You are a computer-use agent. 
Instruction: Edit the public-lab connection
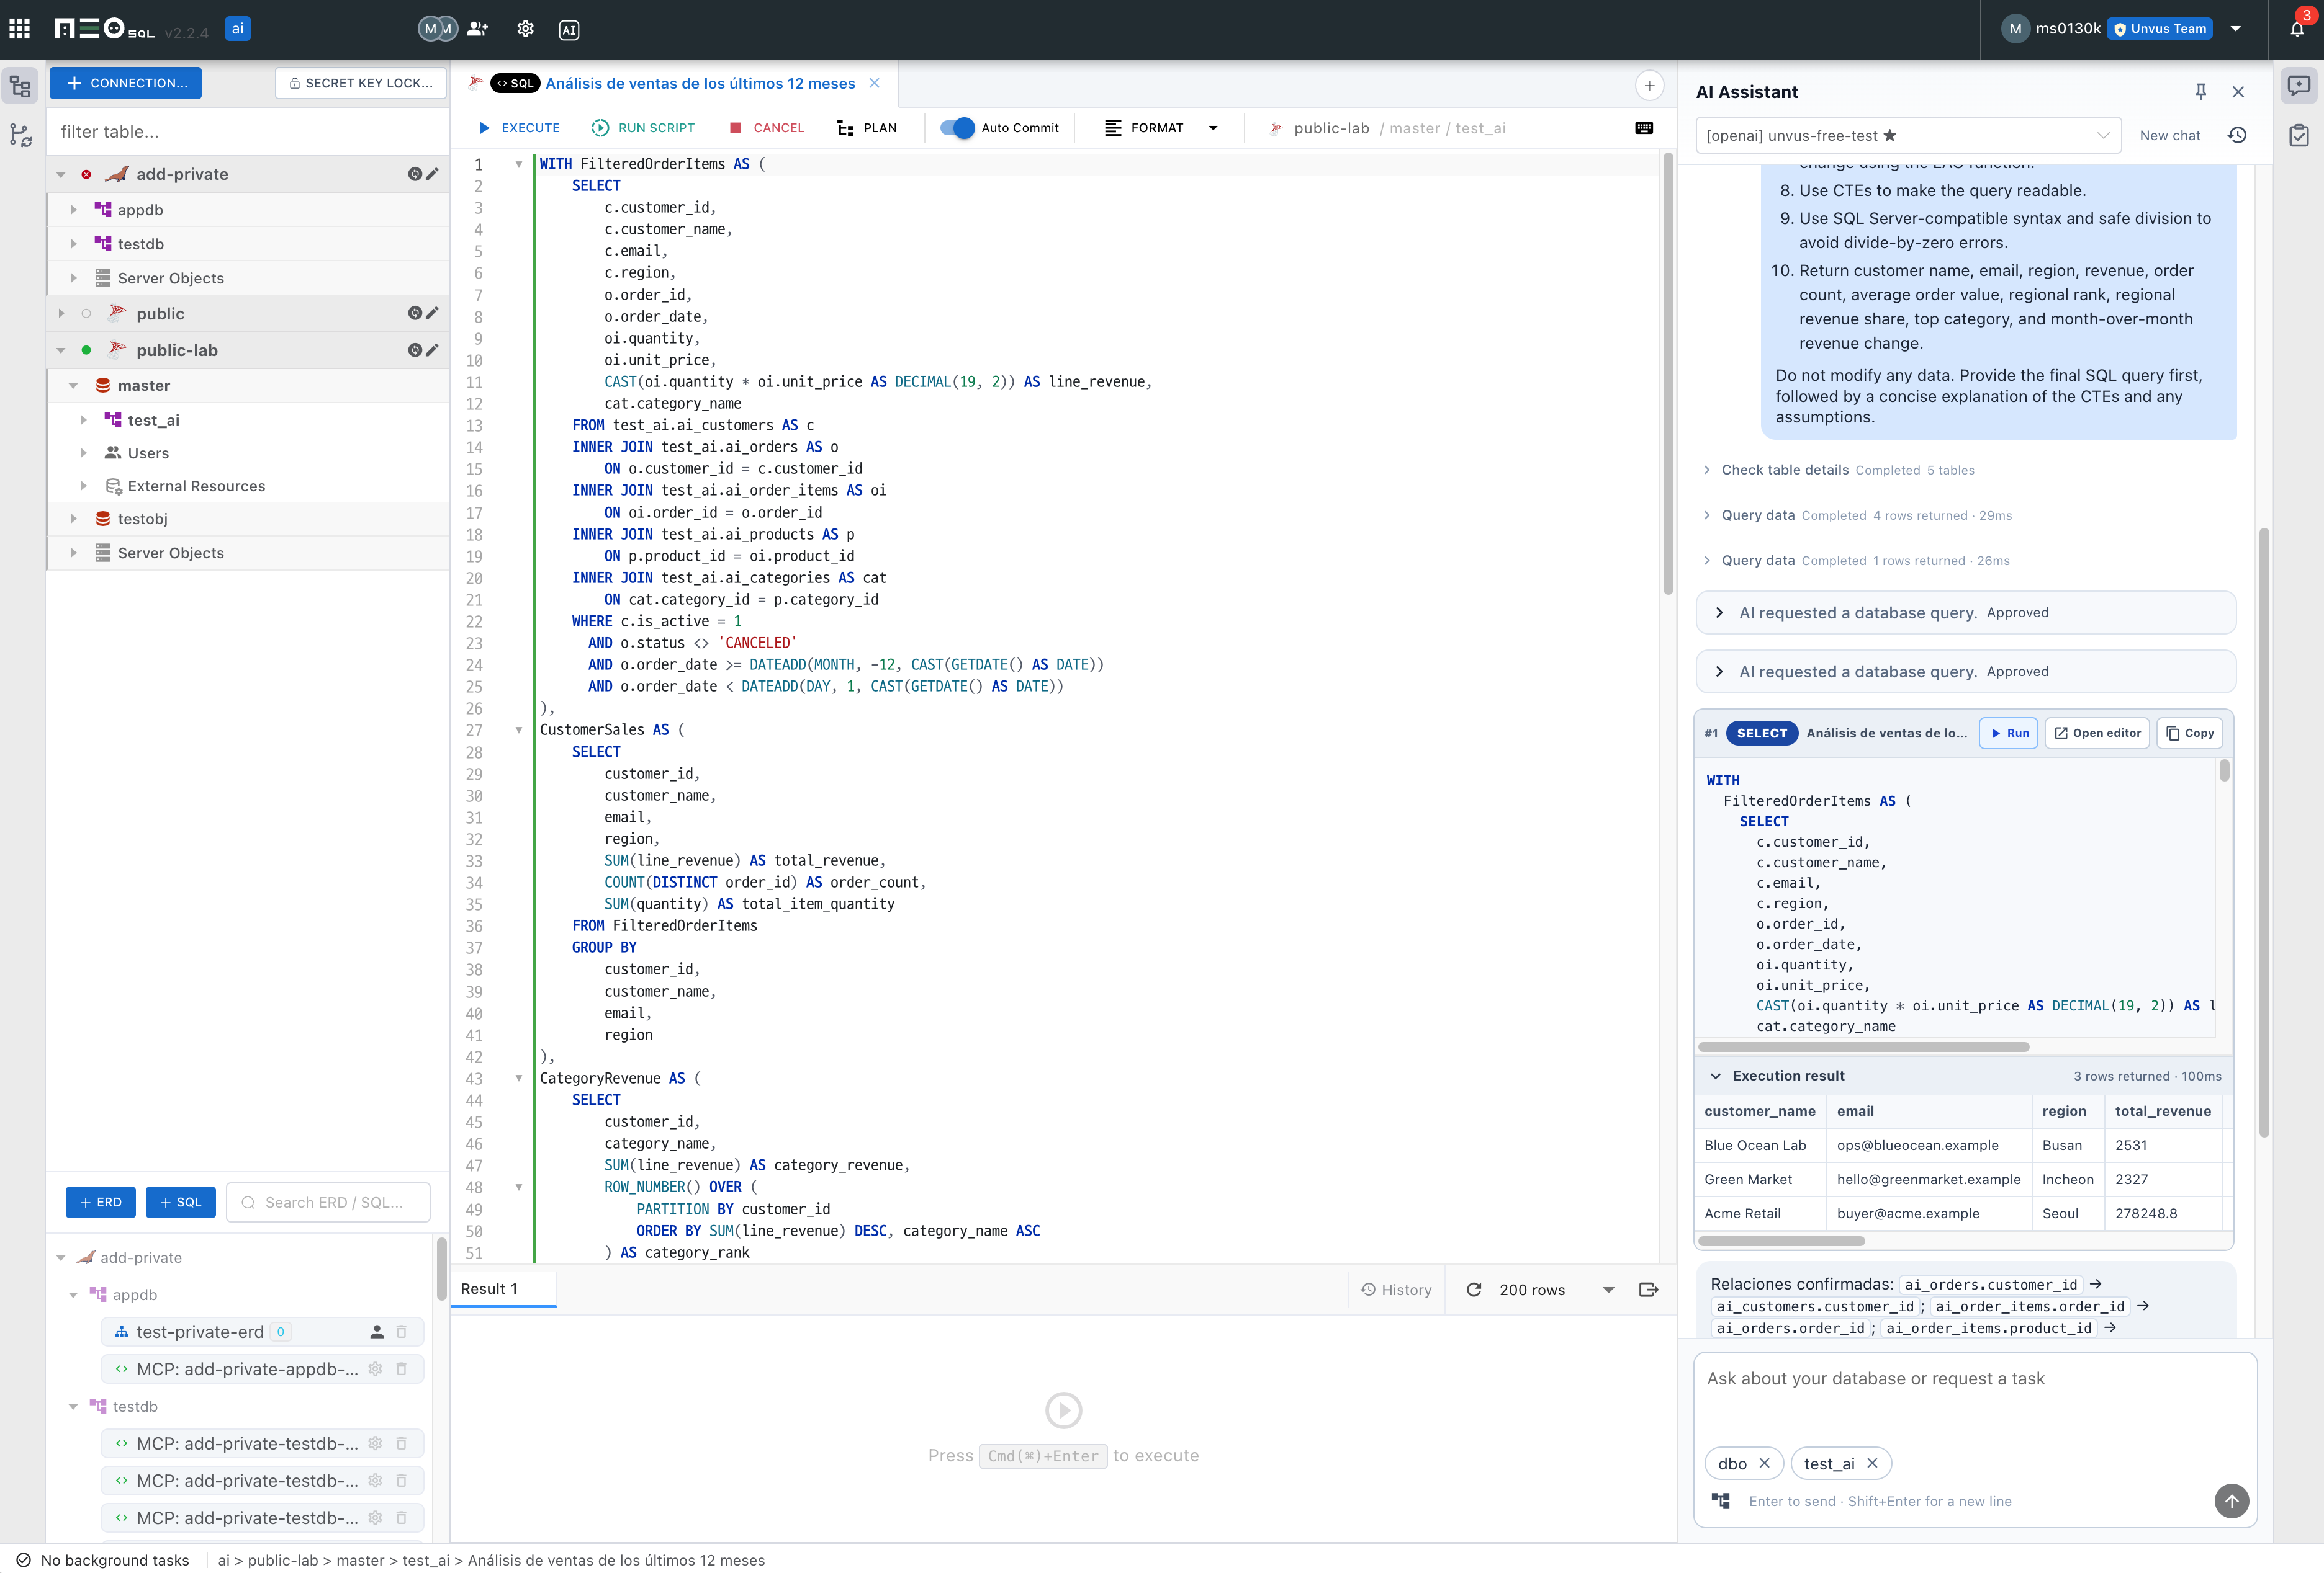(432, 350)
